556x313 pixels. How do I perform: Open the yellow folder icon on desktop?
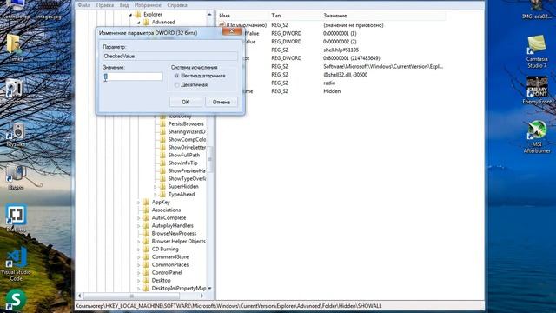point(14,44)
